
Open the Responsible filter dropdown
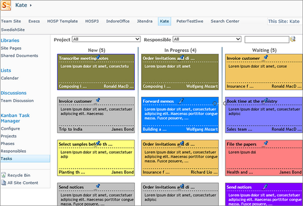pyautogui.click(x=207, y=39)
